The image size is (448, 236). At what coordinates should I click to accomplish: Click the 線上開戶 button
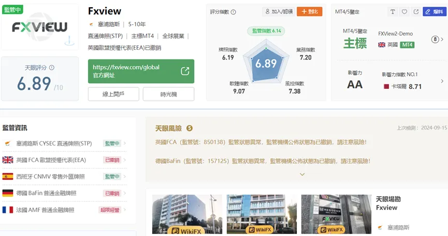(113, 94)
